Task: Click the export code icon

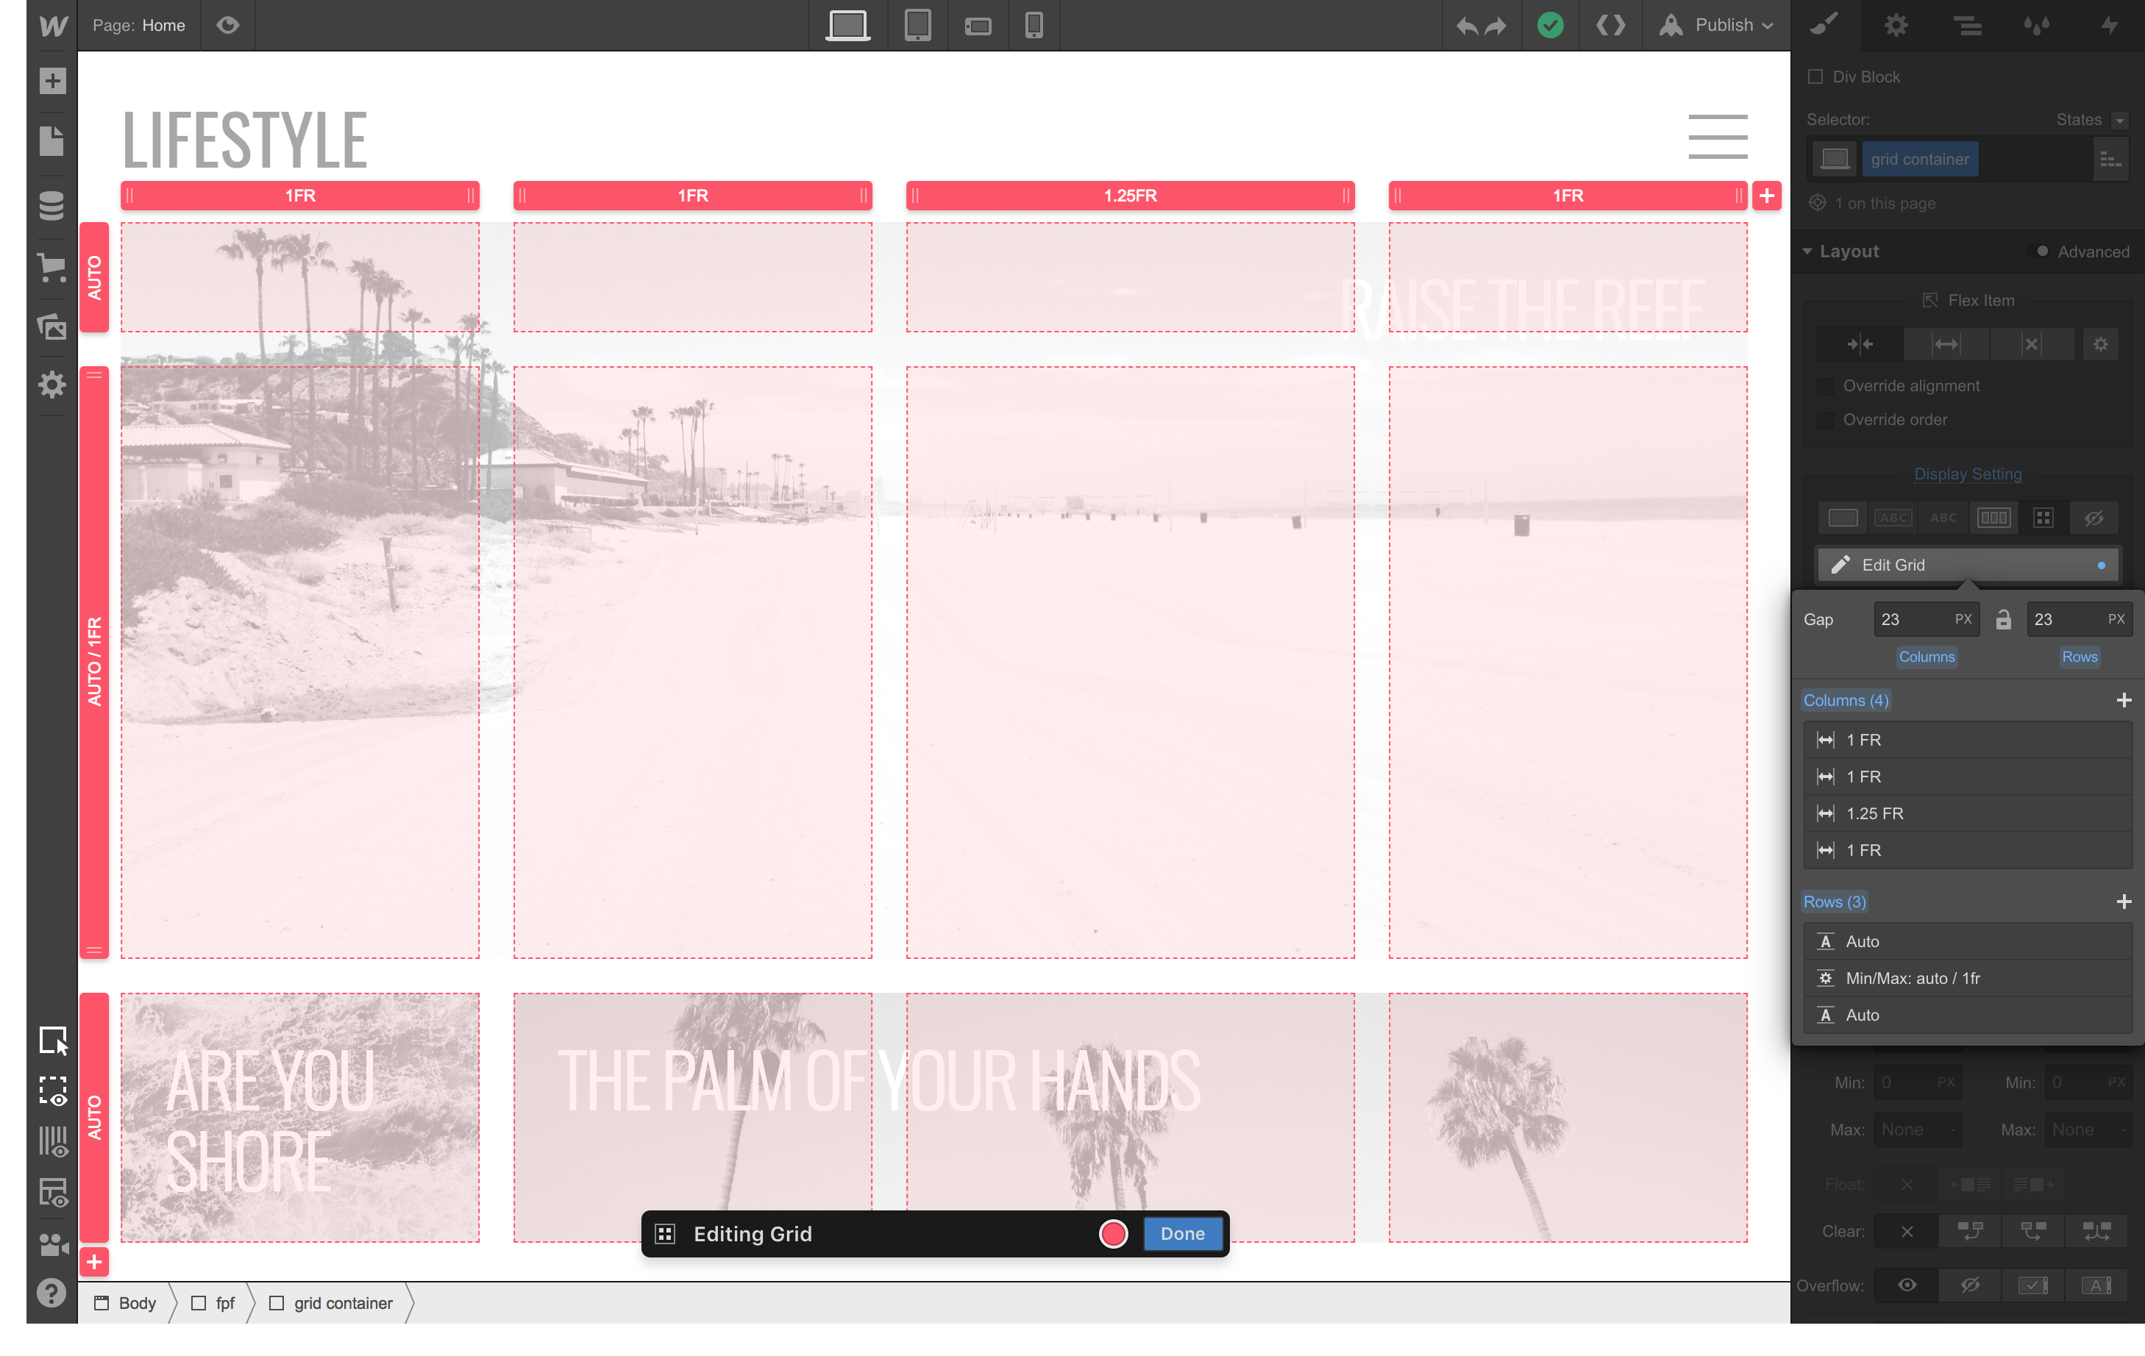Action: pos(1609,25)
